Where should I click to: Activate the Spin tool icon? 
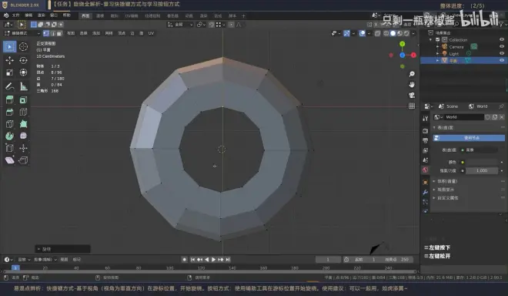pos(10,136)
